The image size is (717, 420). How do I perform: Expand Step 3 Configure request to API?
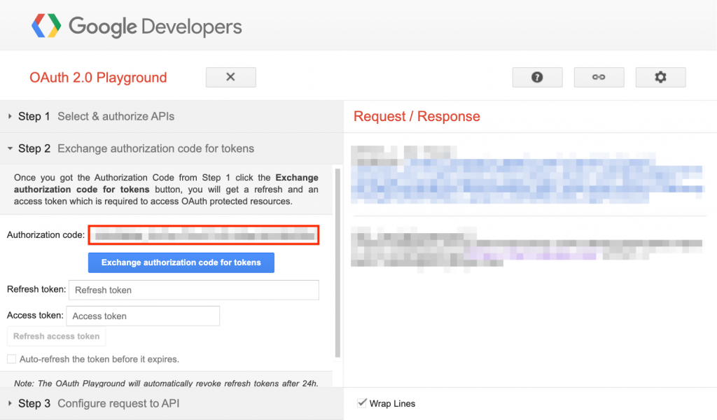[172, 403]
